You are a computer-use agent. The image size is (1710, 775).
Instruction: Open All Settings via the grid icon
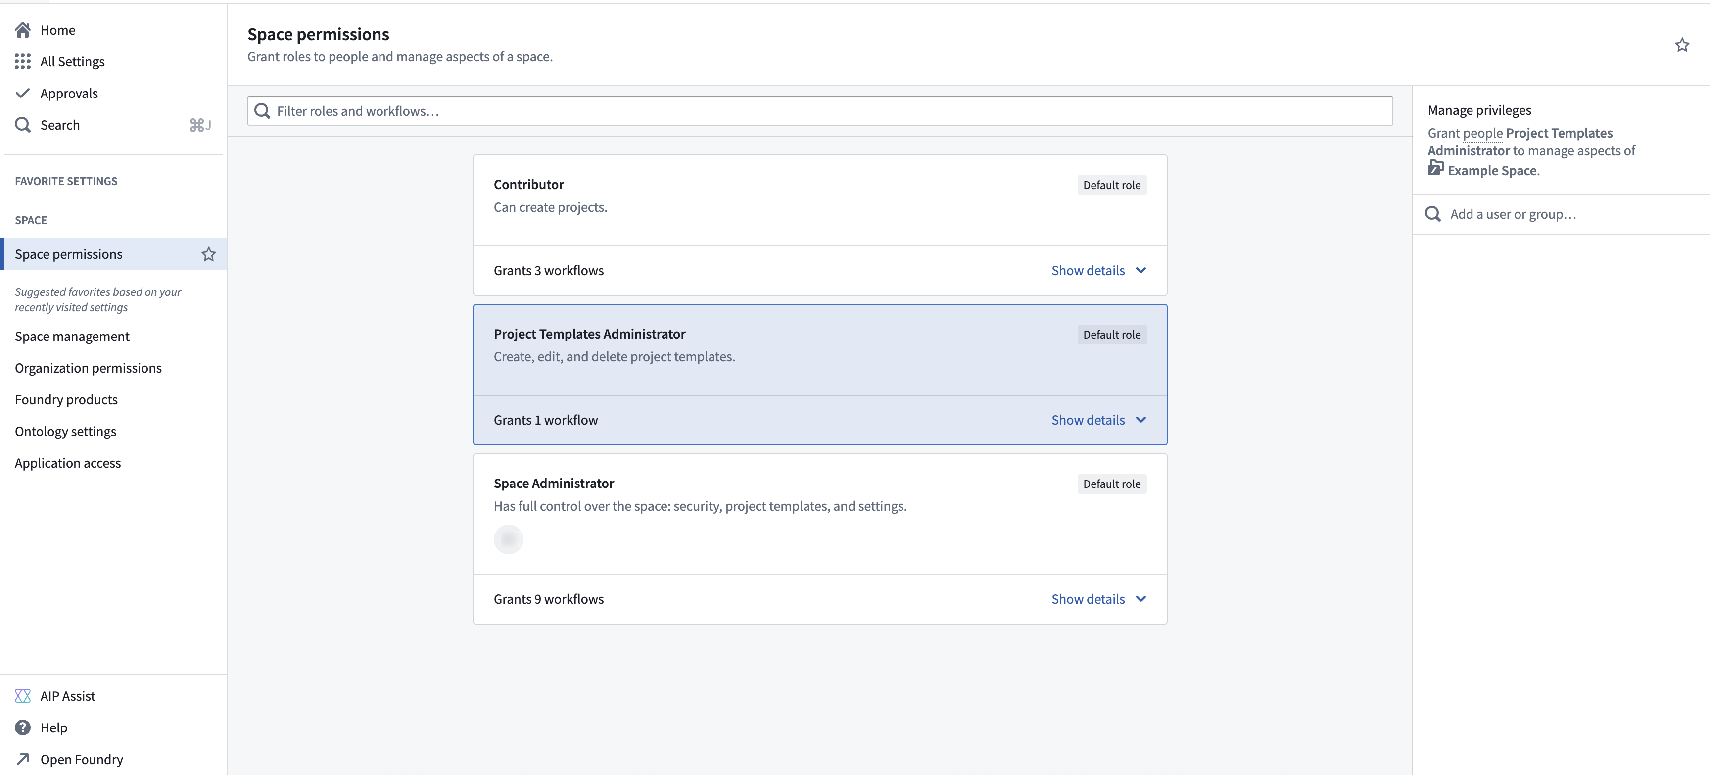click(x=23, y=61)
